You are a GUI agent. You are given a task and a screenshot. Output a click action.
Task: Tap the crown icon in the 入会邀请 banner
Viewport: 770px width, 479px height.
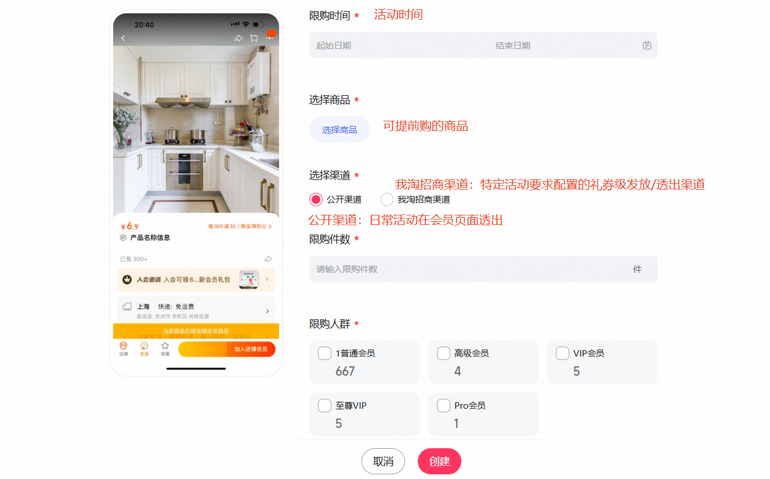[x=127, y=280]
